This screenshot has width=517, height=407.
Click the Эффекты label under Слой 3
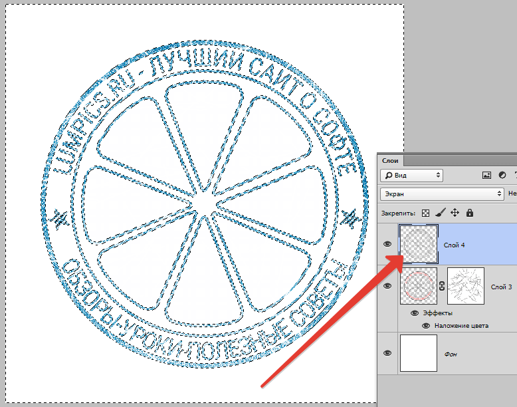(437, 313)
